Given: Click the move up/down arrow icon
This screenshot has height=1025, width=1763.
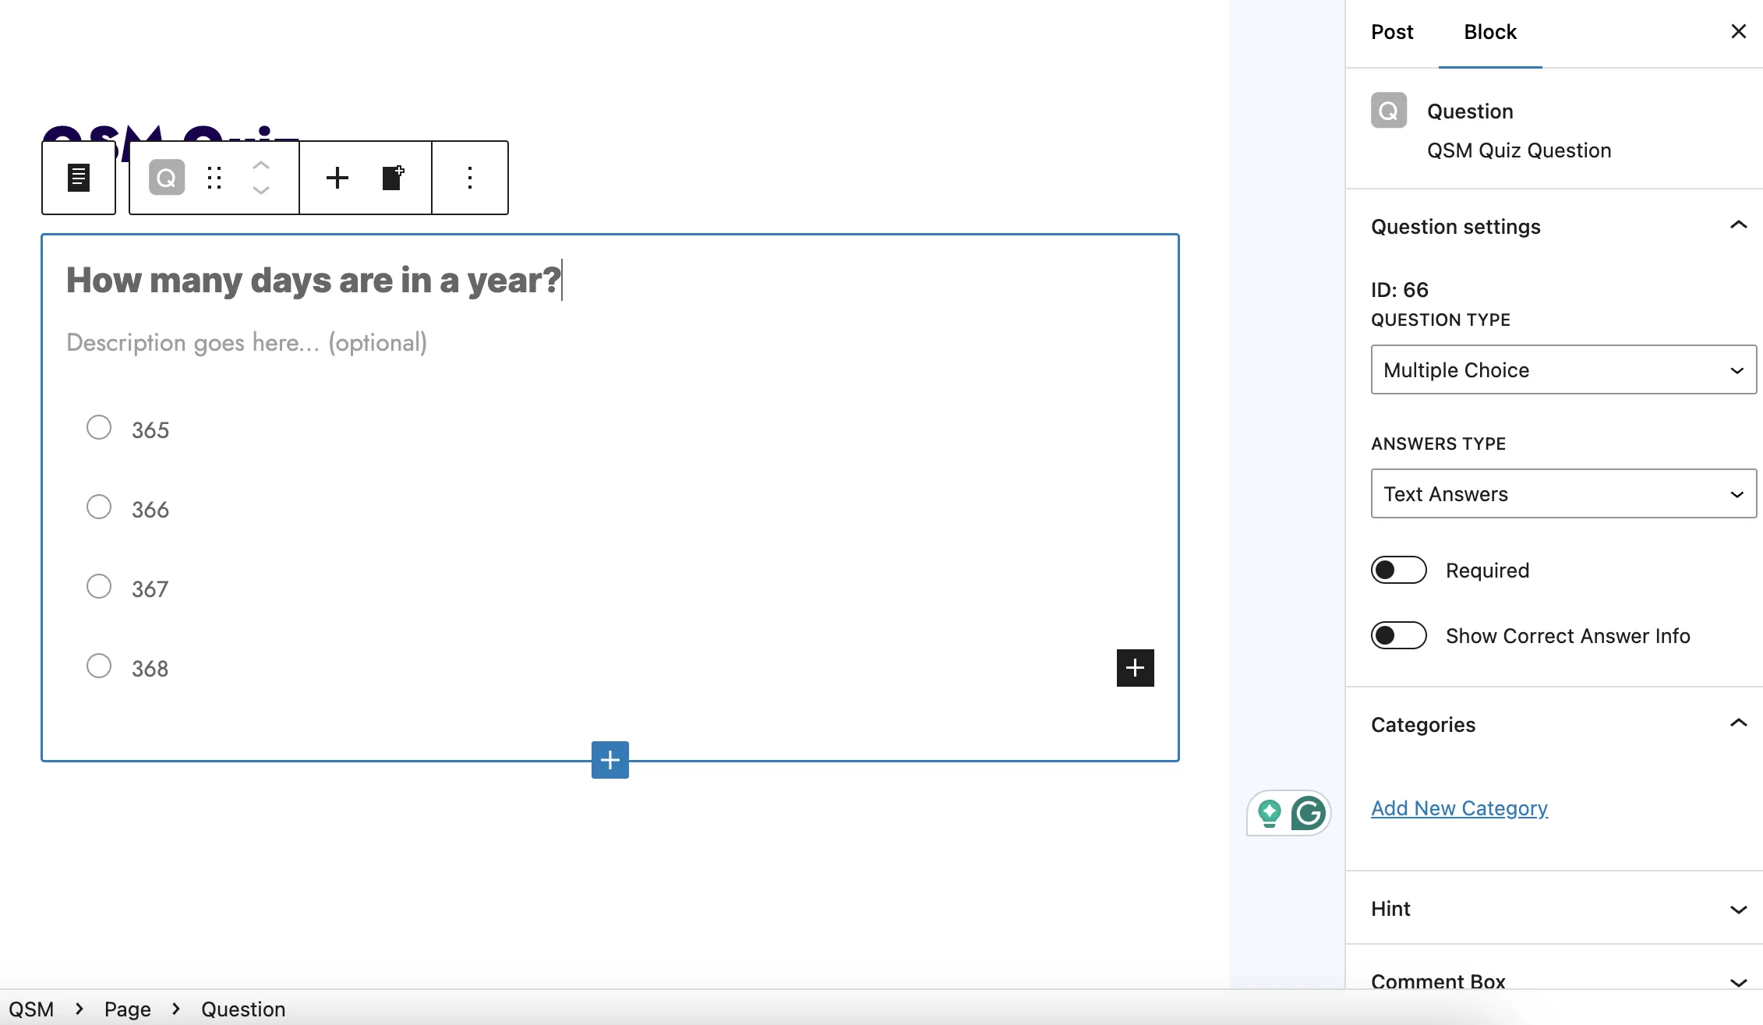Looking at the screenshot, I should pos(260,177).
